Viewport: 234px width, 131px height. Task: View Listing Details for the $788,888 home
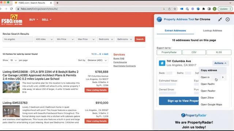click(97, 90)
